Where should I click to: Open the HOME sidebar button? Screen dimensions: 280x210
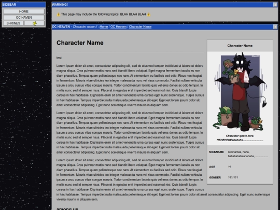tap(24, 11)
